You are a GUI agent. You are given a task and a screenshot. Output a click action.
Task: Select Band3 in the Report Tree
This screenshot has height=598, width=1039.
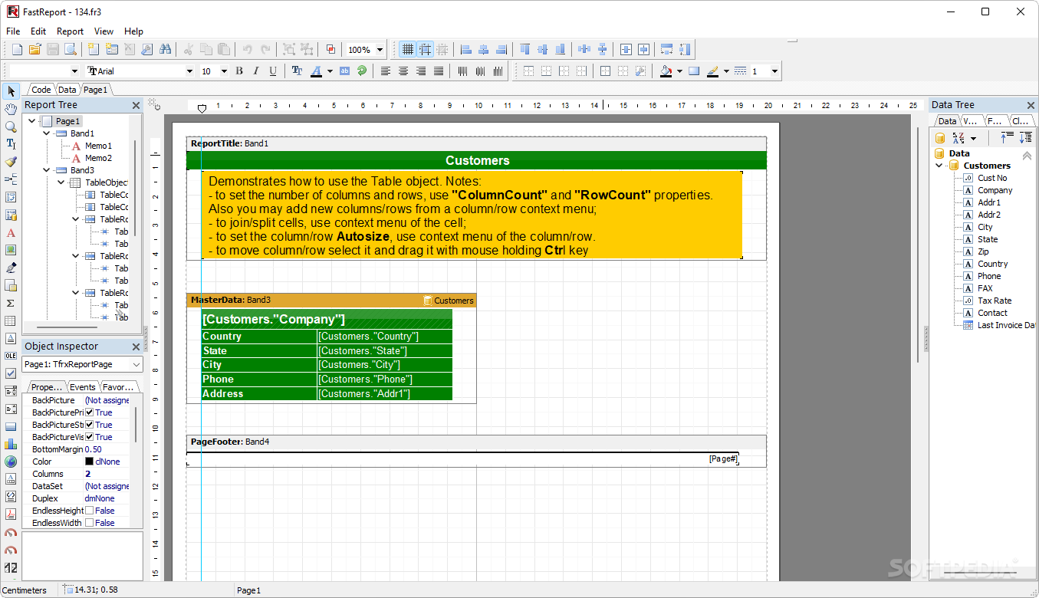pyautogui.click(x=82, y=170)
